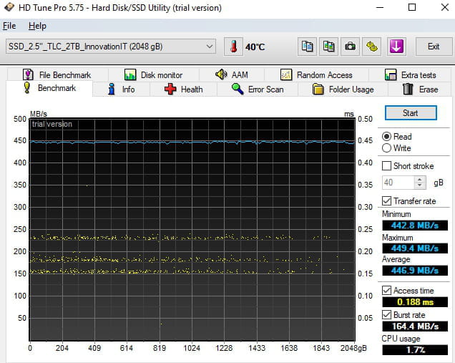Switch to the Random Access tab

tap(316, 74)
